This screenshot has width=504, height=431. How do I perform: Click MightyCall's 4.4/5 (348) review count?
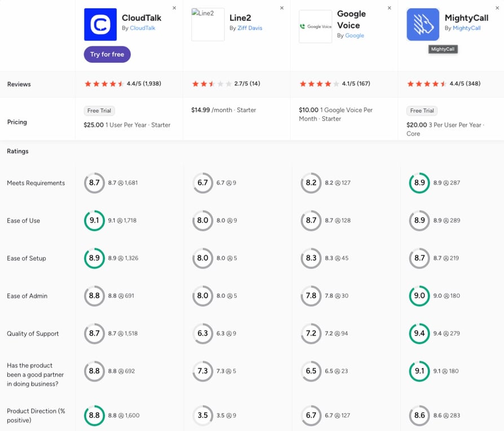pyautogui.click(x=465, y=83)
